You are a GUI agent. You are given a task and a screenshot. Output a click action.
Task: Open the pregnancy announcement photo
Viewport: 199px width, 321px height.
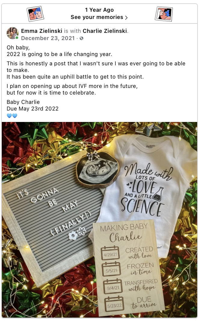(99, 220)
